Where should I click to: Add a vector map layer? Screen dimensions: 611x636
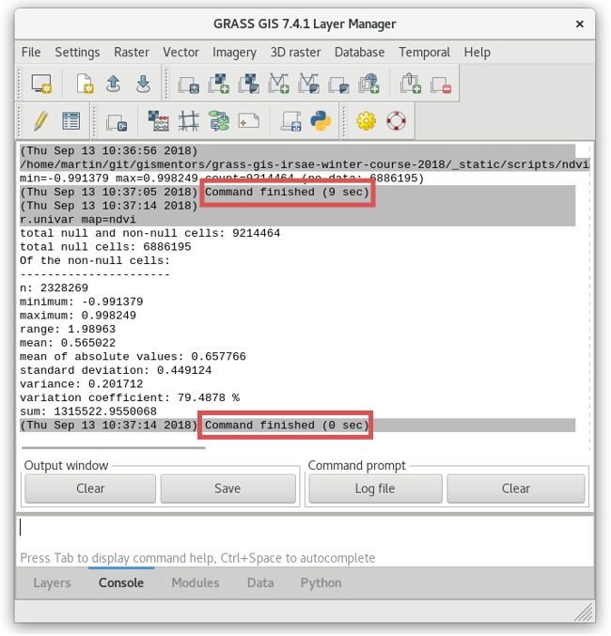279,84
